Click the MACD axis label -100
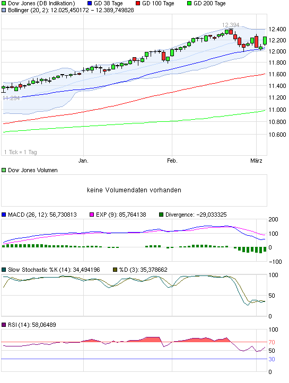 point(275,262)
